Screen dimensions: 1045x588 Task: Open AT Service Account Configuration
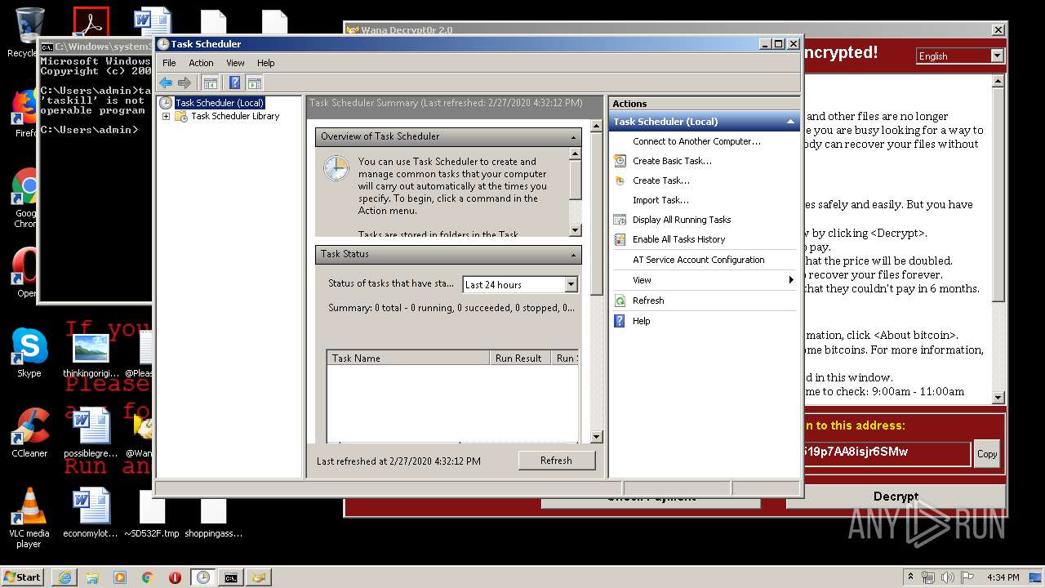[x=698, y=260]
